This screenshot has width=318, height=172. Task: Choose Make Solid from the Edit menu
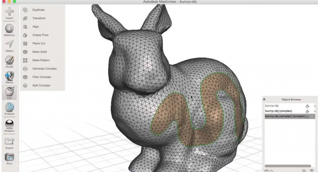point(39,52)
